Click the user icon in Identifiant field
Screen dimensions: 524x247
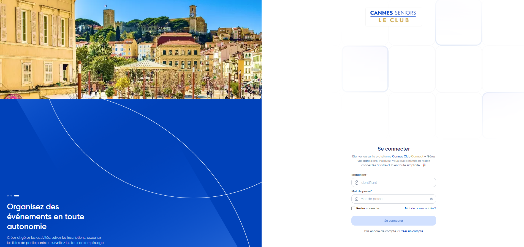click(357, 182)
